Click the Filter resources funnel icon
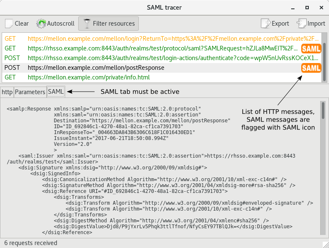This screenshot has height=248, width=329. (x=86, y=24)
